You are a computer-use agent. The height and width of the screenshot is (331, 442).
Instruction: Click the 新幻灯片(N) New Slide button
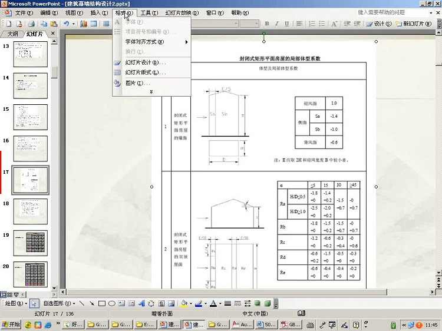click(414, 24)
